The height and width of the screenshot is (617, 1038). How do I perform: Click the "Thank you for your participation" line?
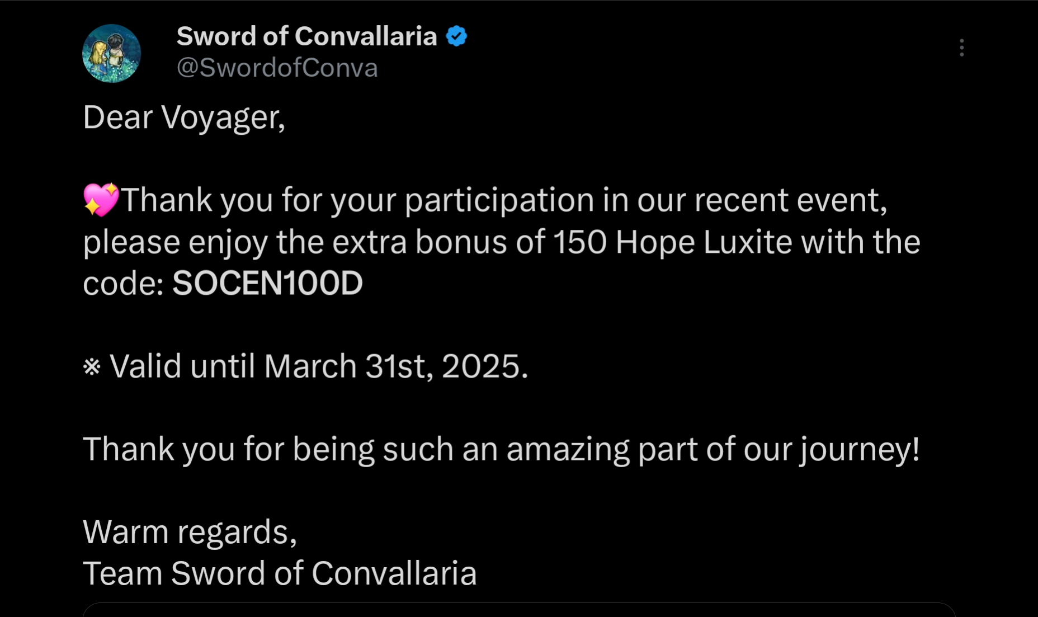point(485,200)
